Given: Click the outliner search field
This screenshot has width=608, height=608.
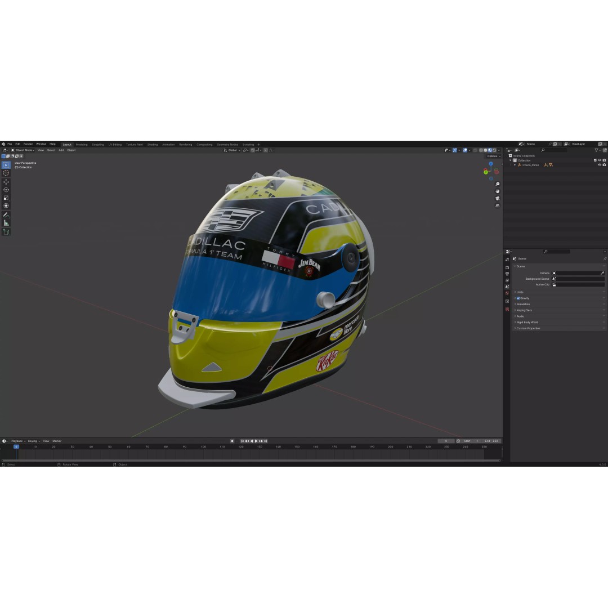Looking at the screenshot, I should [x=554, y=150].
